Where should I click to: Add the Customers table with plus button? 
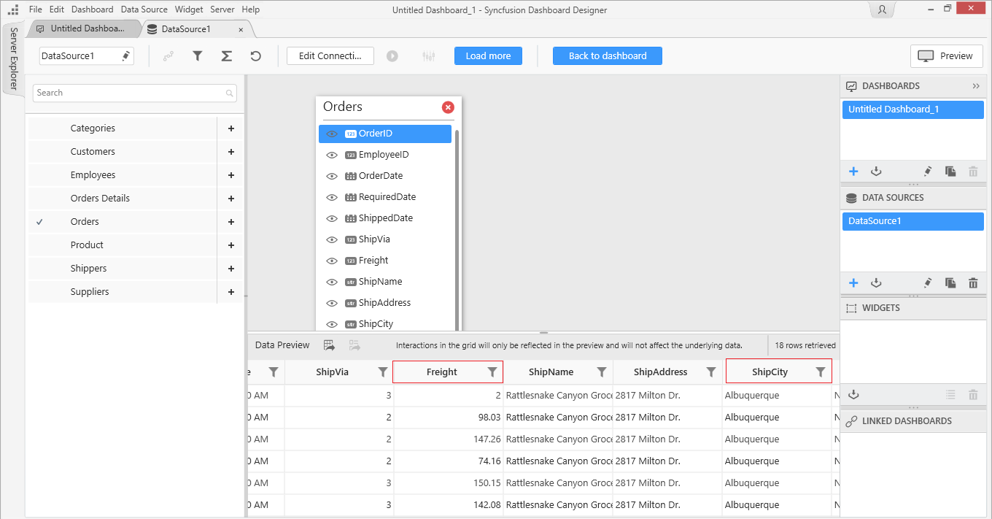(x=231, y=152)
